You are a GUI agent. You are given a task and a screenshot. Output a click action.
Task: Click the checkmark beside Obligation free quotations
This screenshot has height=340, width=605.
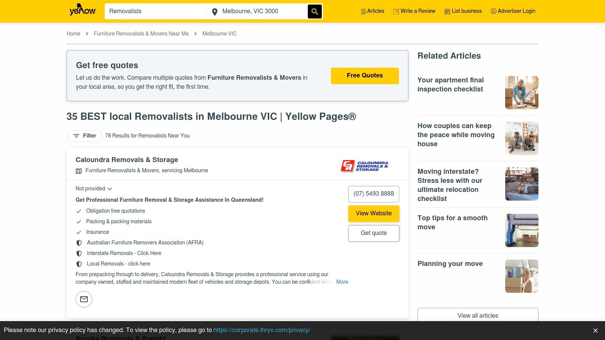[x=79, y=211]
